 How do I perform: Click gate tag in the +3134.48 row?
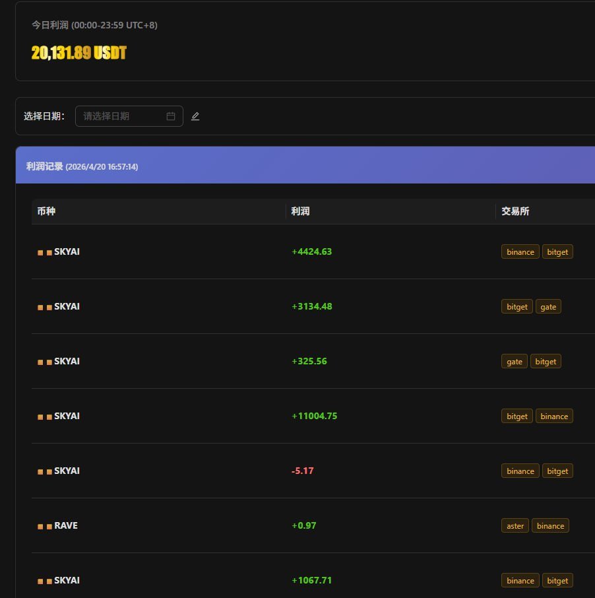tap(548, 307)
